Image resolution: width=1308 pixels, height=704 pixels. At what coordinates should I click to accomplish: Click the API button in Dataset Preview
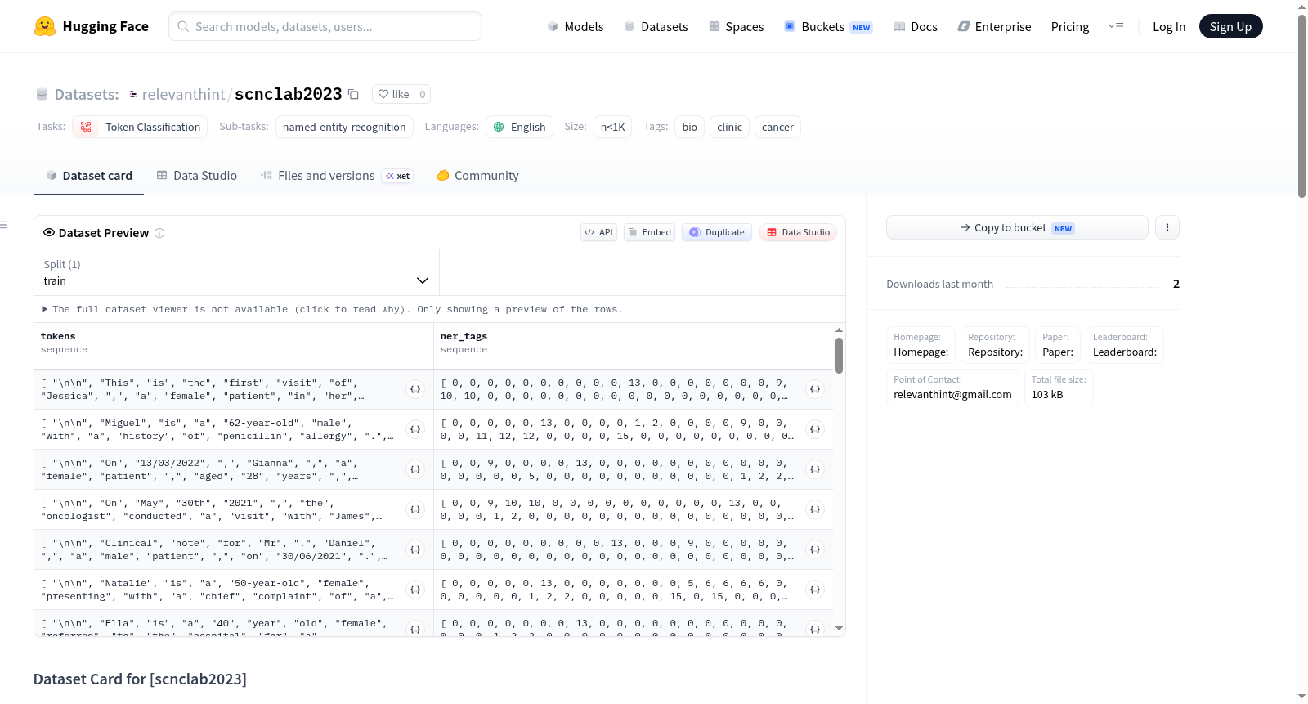[598, 232]
